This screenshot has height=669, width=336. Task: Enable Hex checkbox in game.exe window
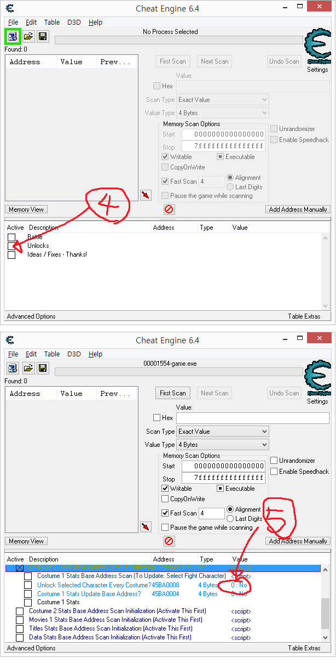pyautogui.click(x=157, y=418)
